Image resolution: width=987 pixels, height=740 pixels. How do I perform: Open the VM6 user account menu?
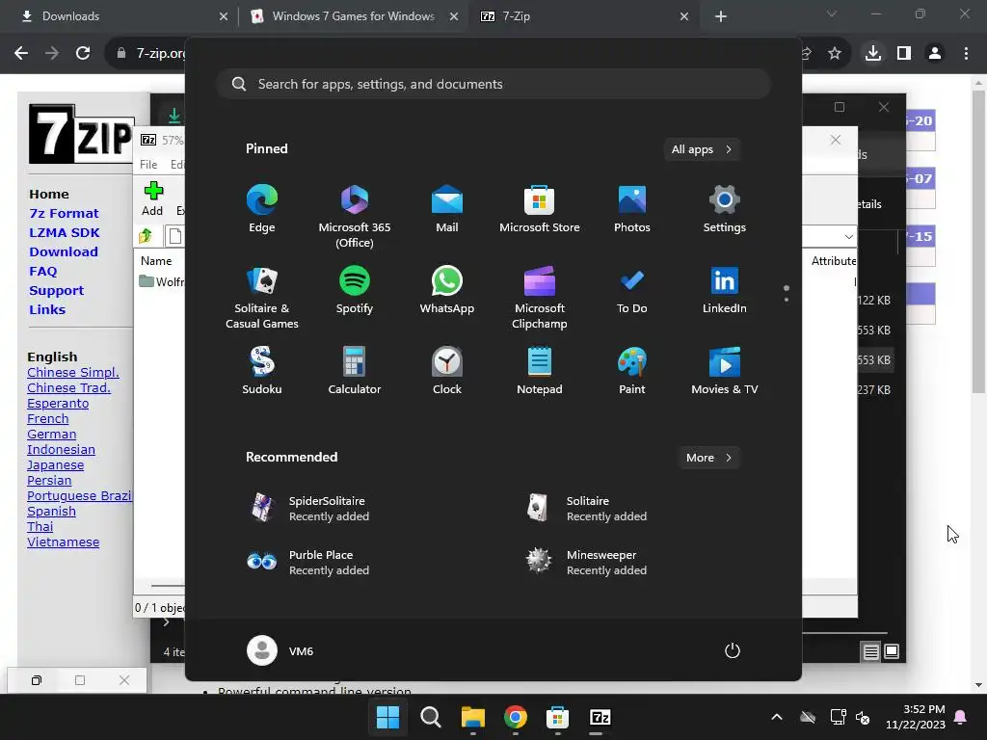[280, 650]
